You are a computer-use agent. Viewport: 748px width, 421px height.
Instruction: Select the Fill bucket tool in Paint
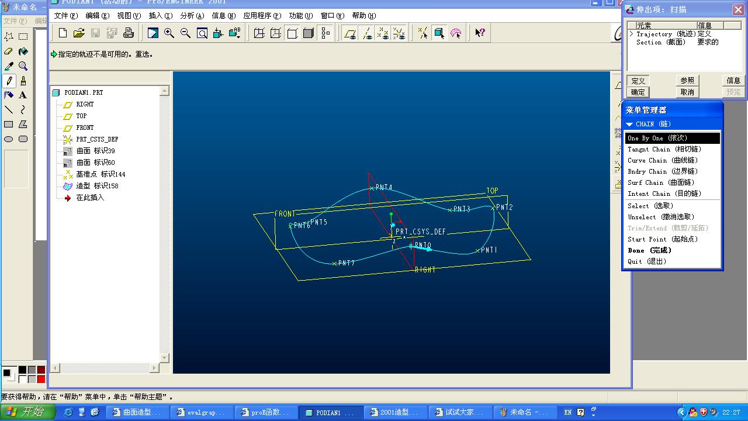point(23,51)
